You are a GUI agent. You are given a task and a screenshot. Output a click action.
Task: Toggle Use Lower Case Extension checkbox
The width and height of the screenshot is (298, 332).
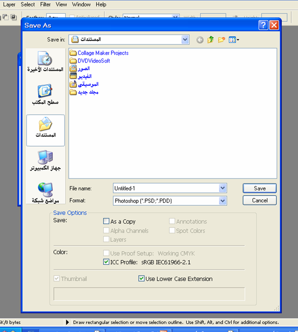pyautogui.click(x=141, y=279)
